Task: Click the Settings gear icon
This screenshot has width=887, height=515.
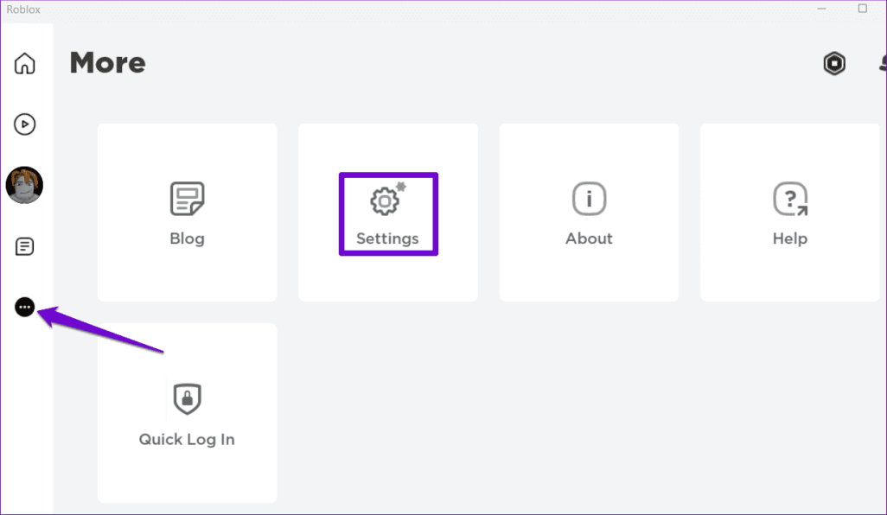Action: tap(386, 200)
